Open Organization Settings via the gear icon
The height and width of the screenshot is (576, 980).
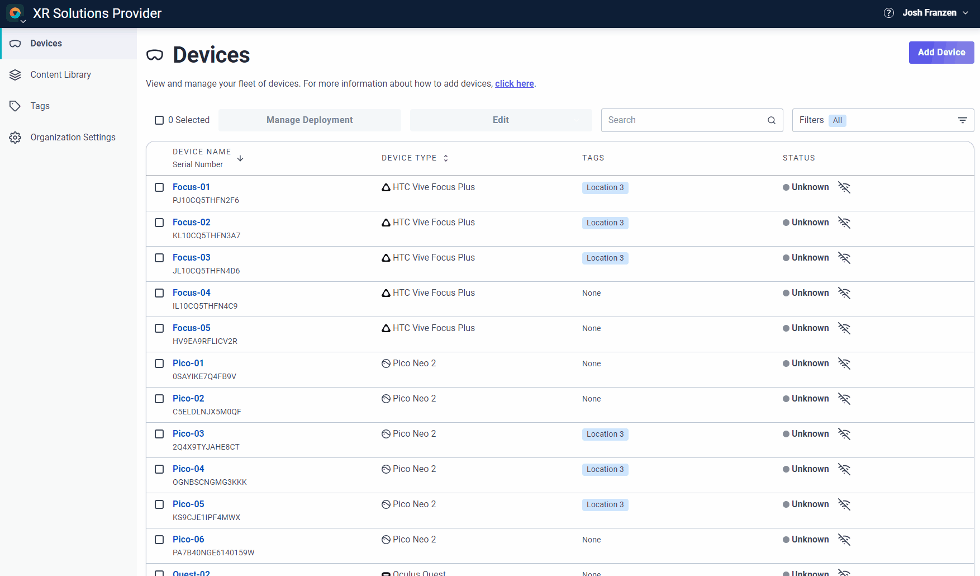point(15,137)
